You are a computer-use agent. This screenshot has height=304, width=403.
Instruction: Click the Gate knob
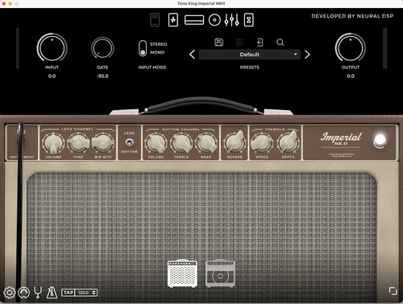[x=102, y=48]
